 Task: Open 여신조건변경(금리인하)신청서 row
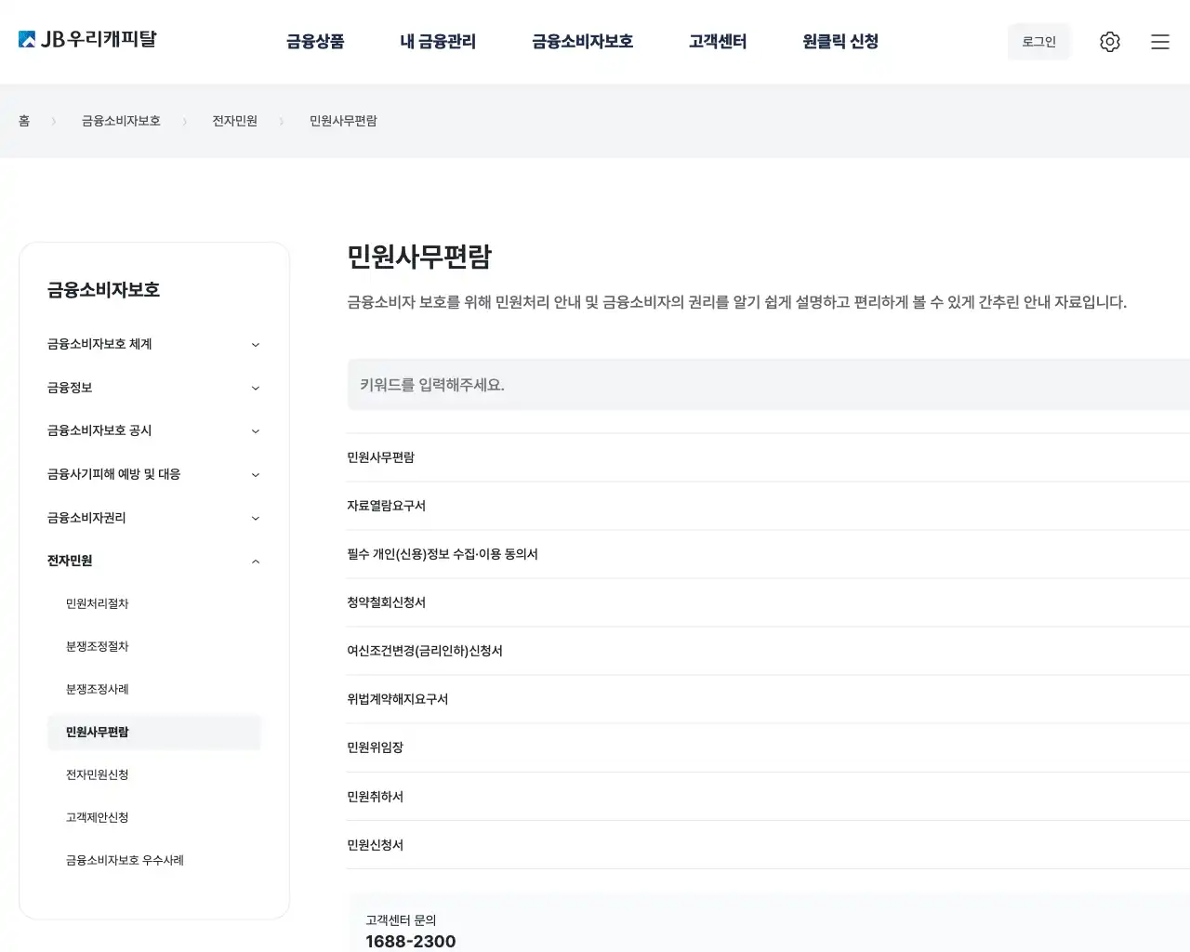click(768, 651)
